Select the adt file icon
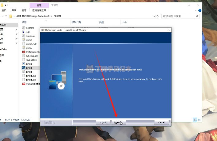The image size is (217, 141). (x=23, y=32)
